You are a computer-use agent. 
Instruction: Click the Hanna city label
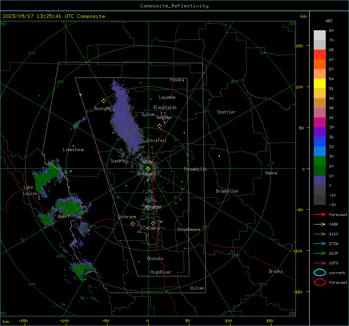coord(271,173)
